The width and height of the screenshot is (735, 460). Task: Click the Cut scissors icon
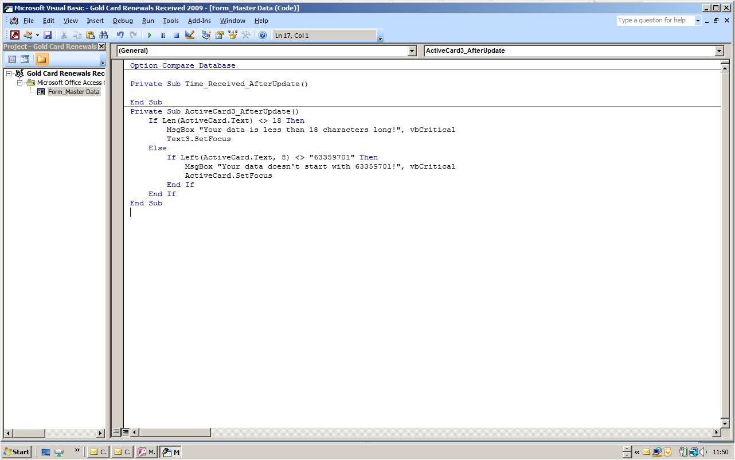[x=64, y=36]
